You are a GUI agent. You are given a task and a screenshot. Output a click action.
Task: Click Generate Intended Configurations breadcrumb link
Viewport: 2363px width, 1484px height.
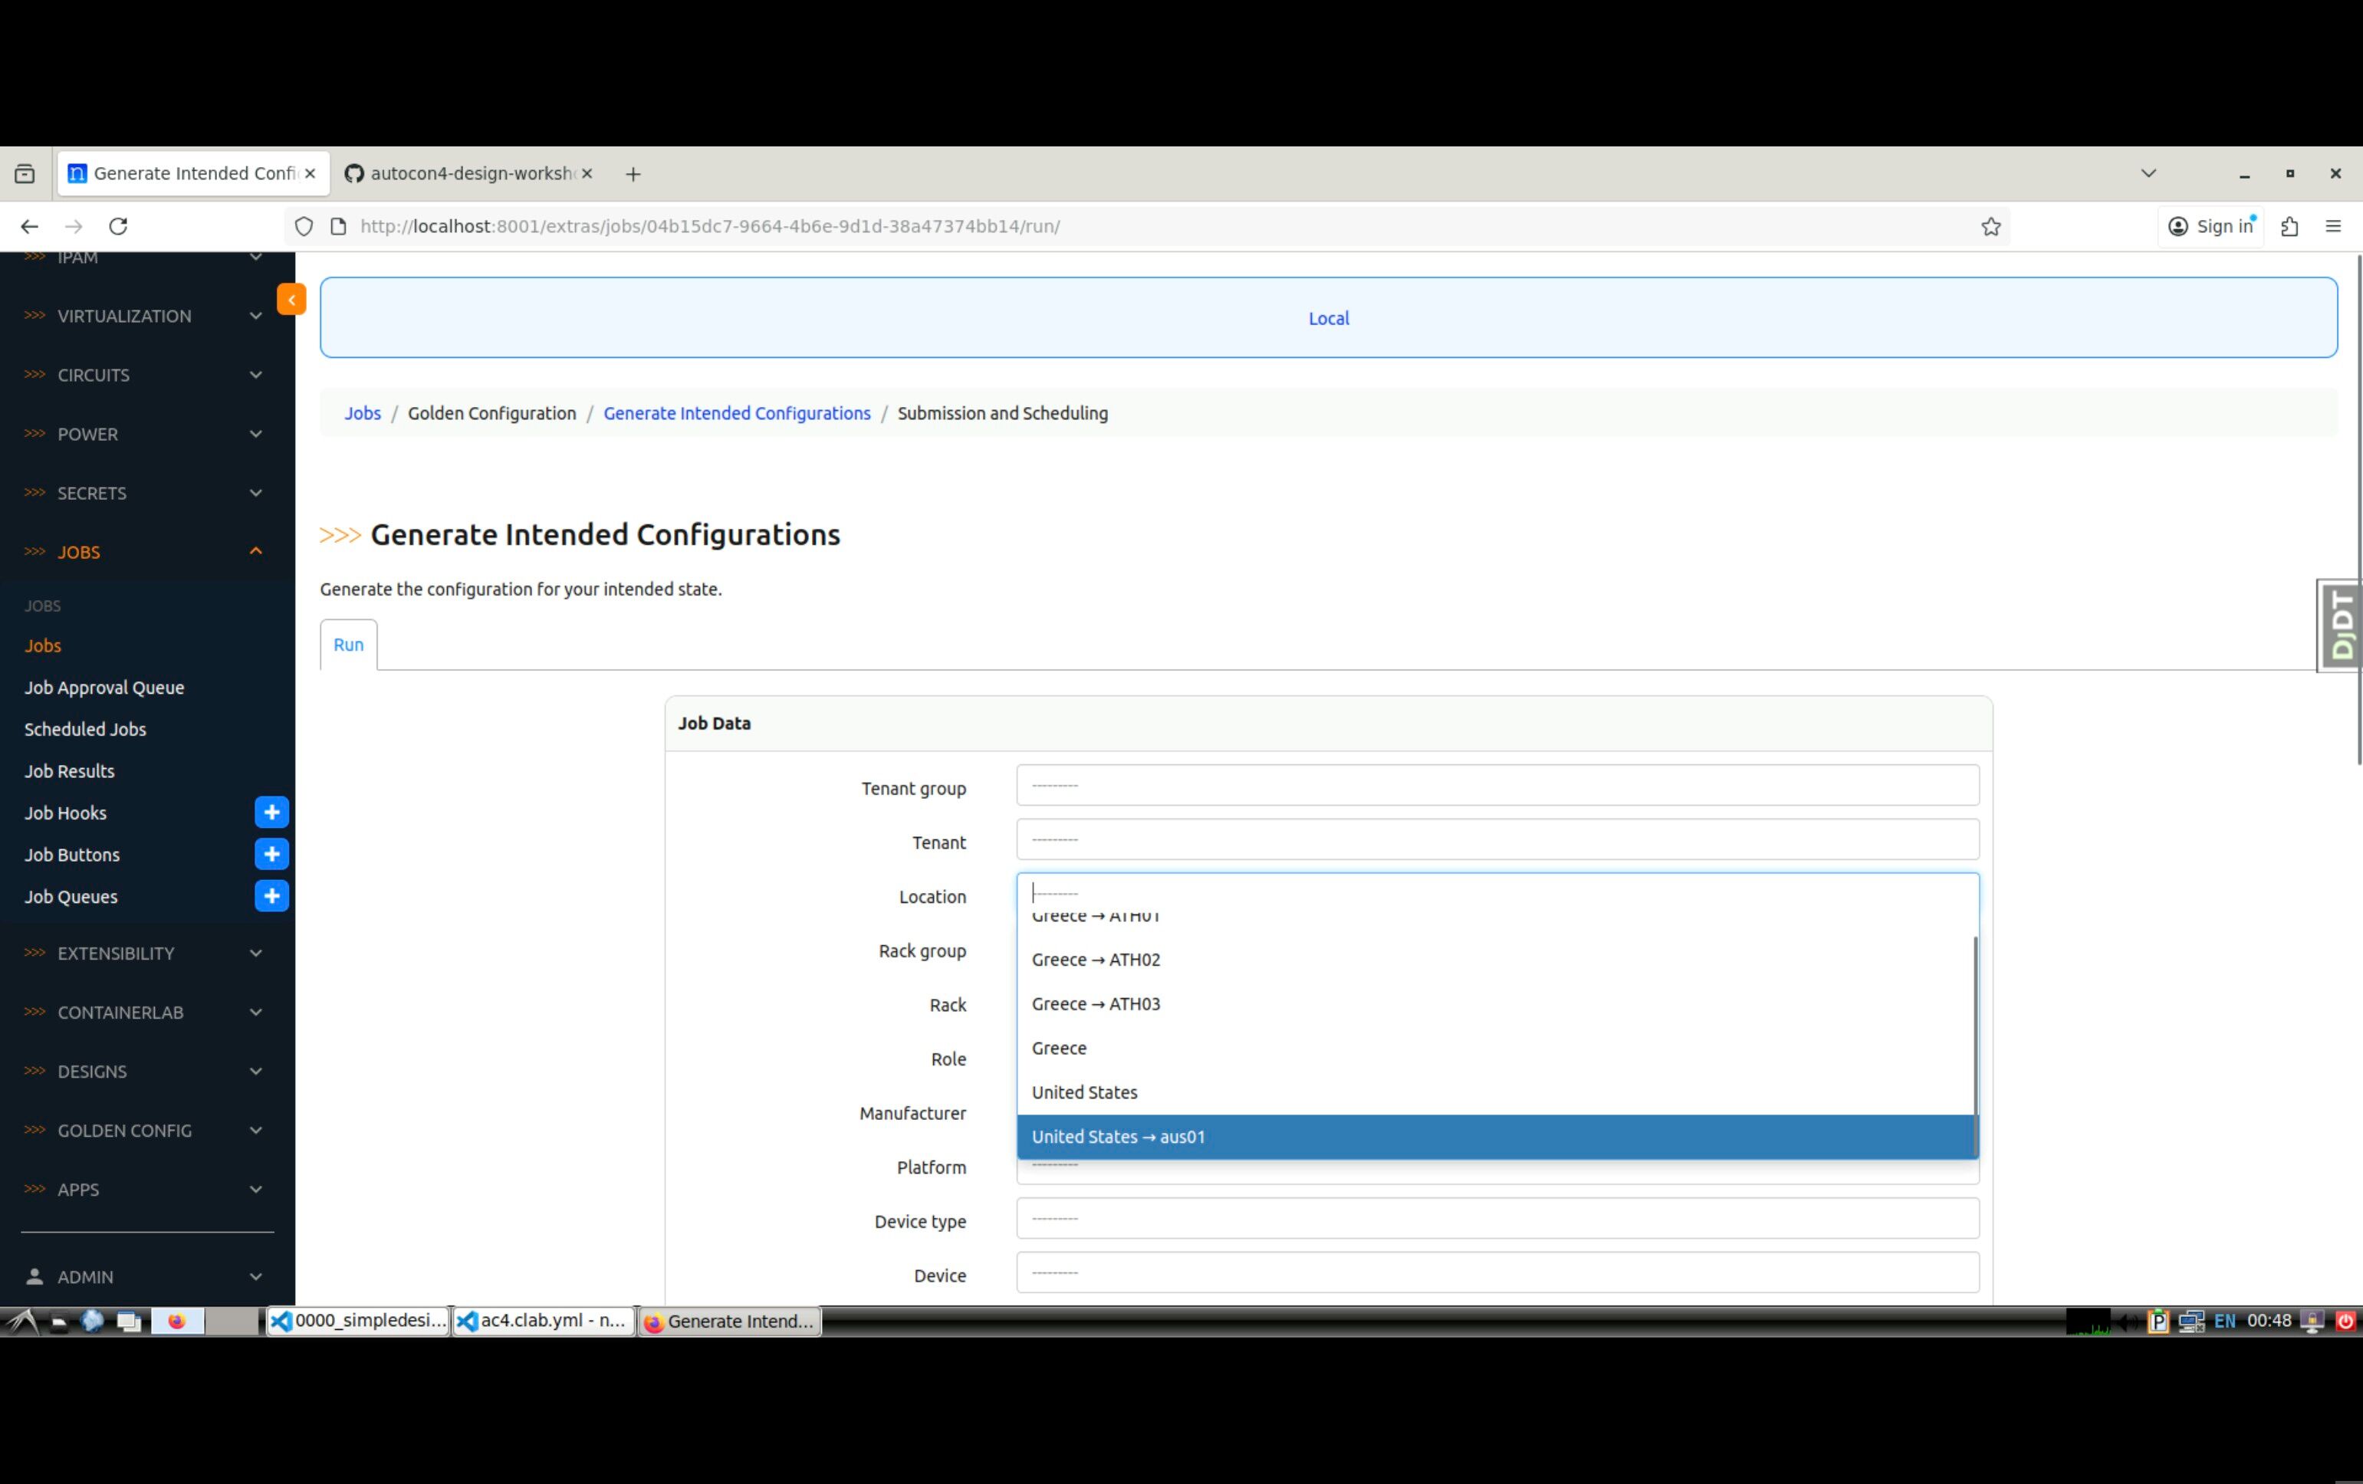coord(736,413)
